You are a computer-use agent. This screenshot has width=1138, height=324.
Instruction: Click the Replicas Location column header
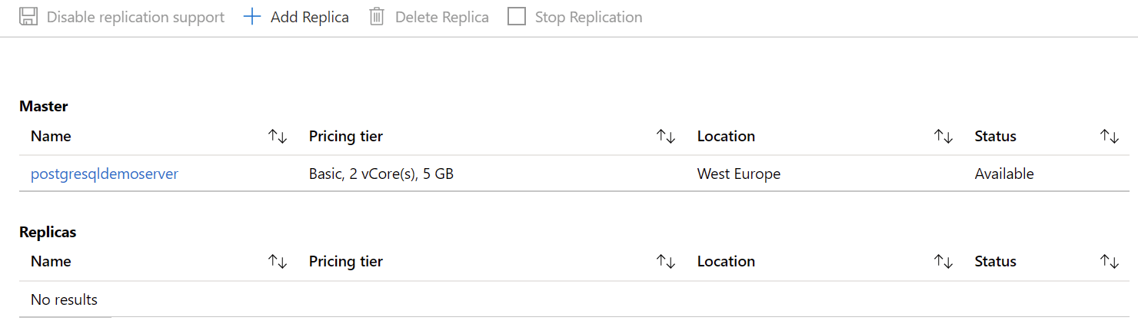(x=726, y=261)
